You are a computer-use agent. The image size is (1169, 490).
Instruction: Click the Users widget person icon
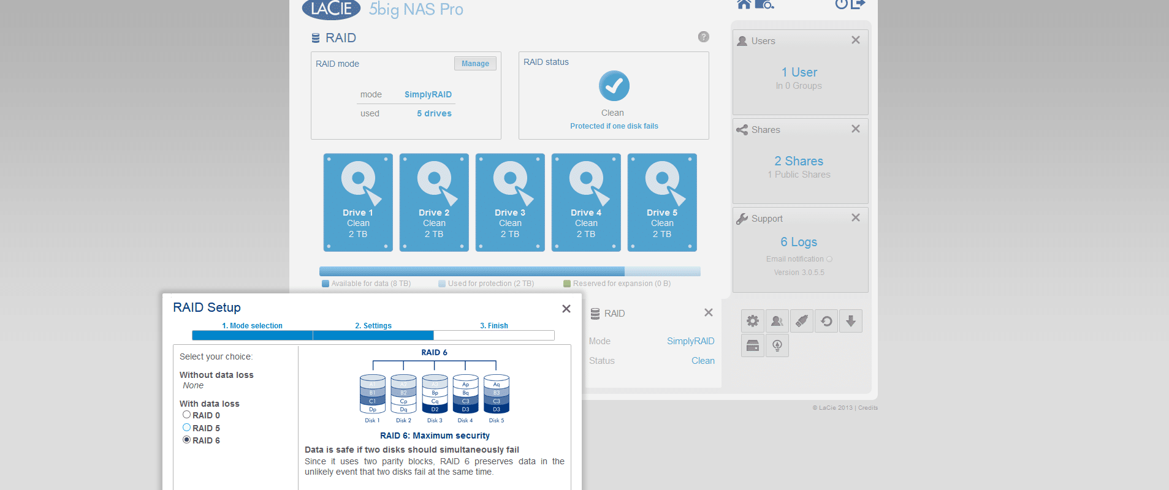coord(742,41)
